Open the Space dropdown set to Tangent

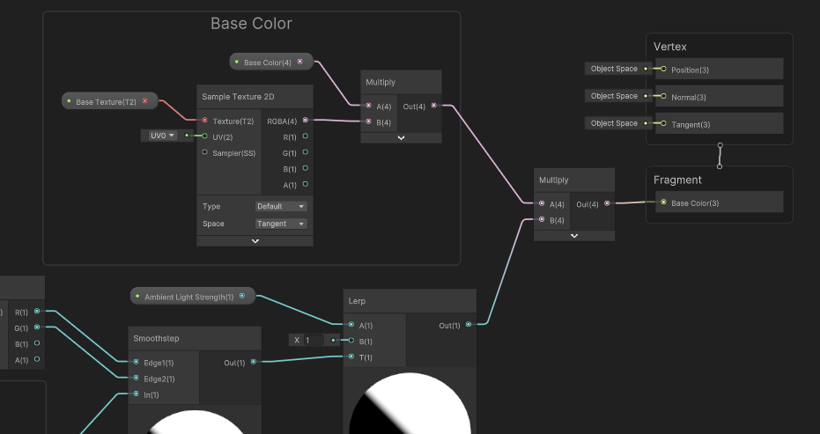click(x=281, y=224)
